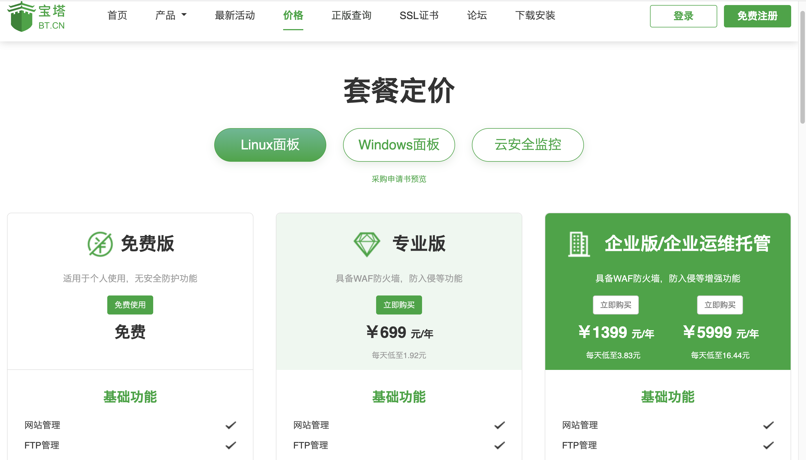806x460 pixels.
Task: Open the SSL证书 menu item
Action: tap(419, 15)
